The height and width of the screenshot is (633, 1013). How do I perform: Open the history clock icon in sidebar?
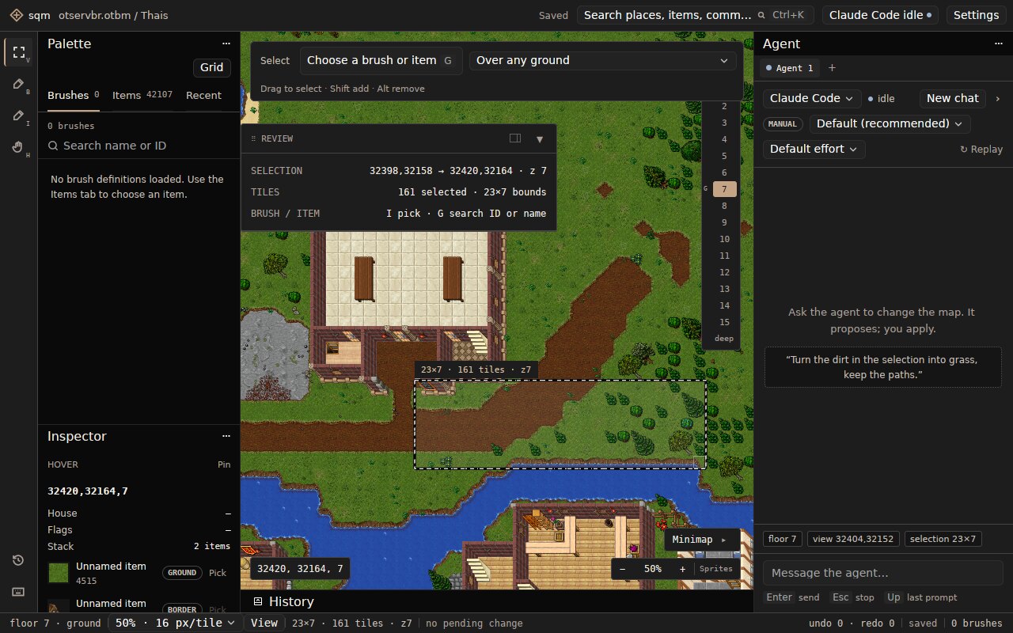pyautogui.click(x=18, y=560)
